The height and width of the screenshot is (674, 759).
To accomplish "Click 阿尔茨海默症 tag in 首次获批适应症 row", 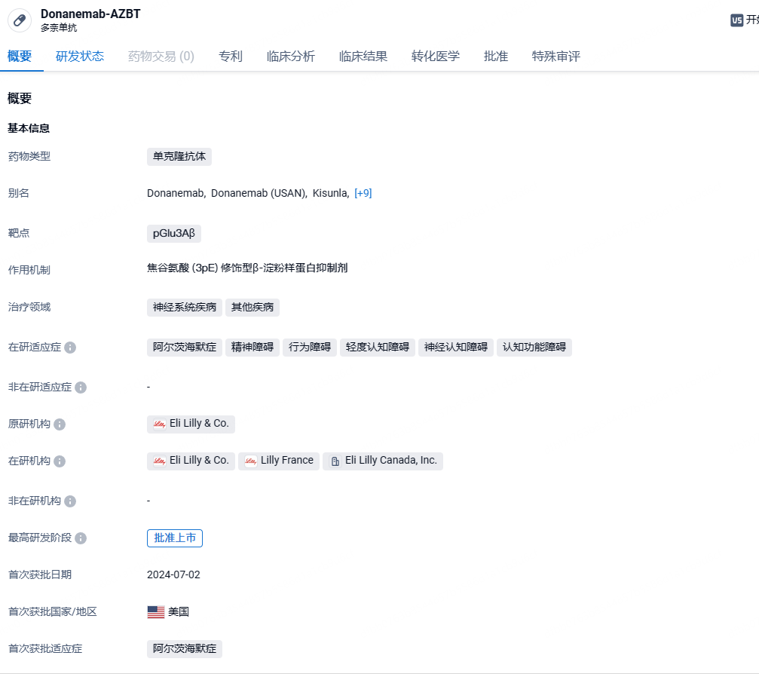I will tap(185, 649).
